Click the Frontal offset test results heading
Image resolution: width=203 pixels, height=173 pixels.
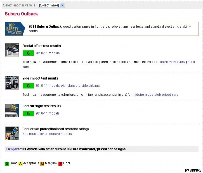pos(42,46)
